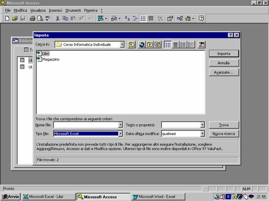Click the New Object toolbar icon
This screenshot has width=269, height=201.
pos(188,18)
